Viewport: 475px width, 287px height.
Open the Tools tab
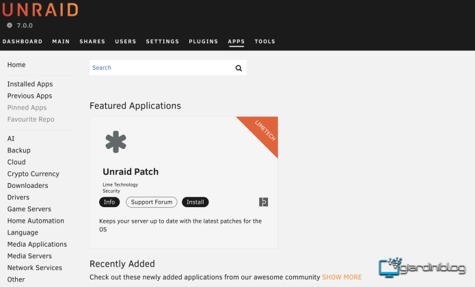point(265,42)
